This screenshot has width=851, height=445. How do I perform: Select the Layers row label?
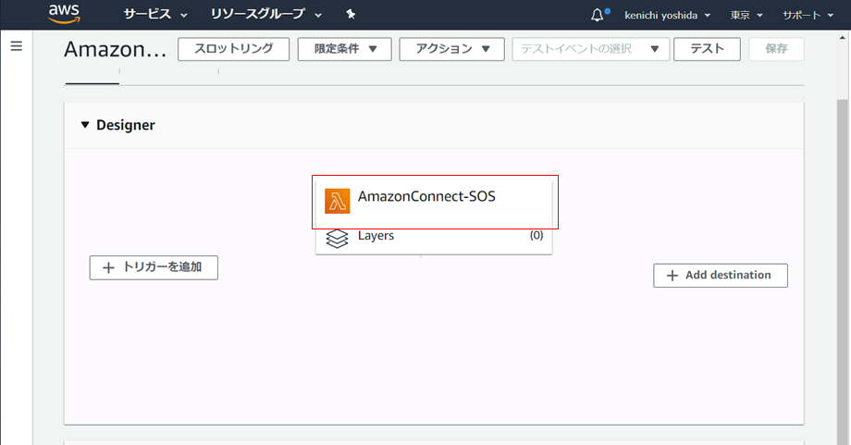click(376, 236)
